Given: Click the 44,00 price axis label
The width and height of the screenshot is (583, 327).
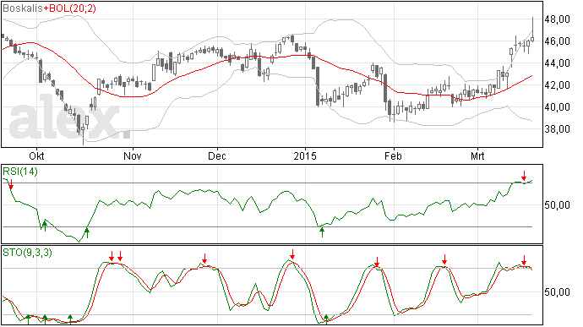Looking at the screenshot, I should (557, 63).
